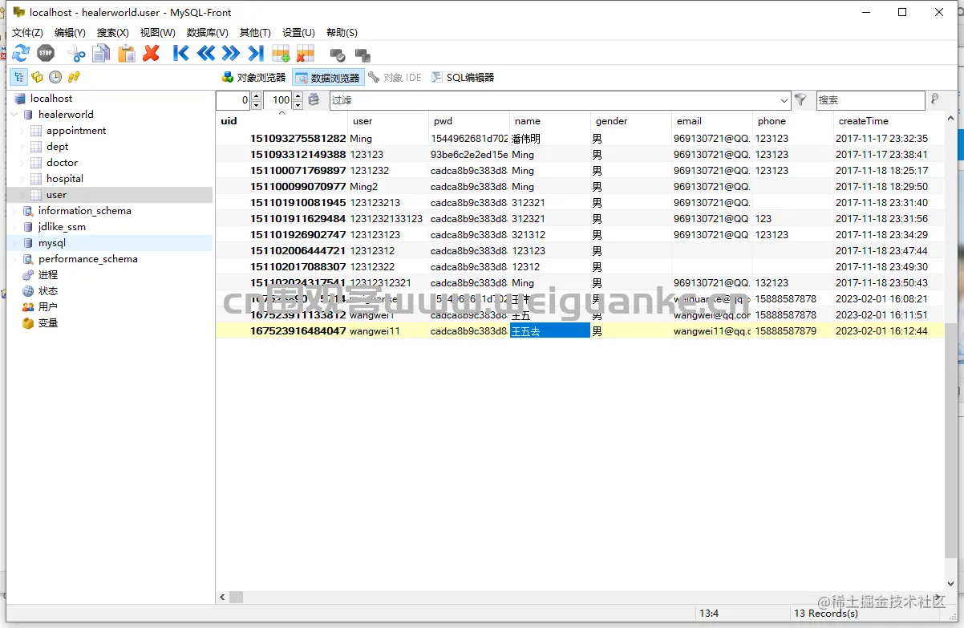Sort by the email column header
Screen dimensions: 964x628
pos(712,121)
